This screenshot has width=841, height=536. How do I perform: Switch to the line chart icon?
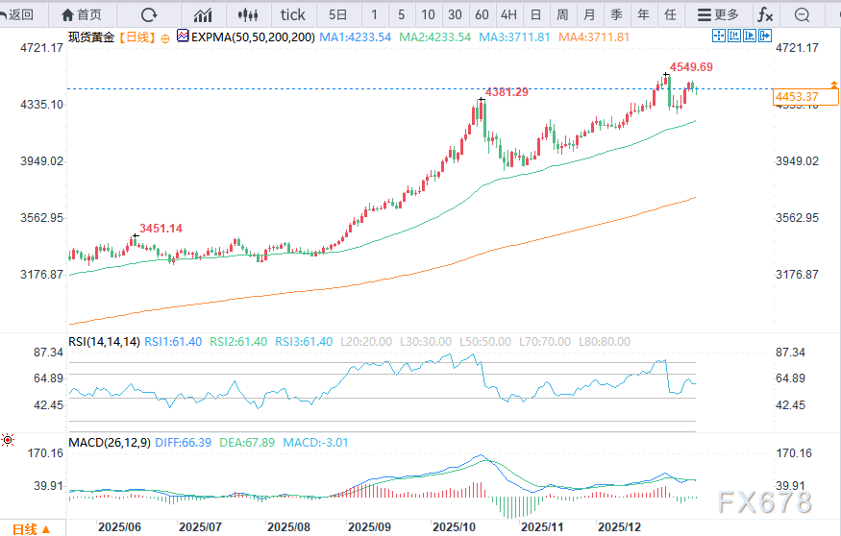click(203, 14)
